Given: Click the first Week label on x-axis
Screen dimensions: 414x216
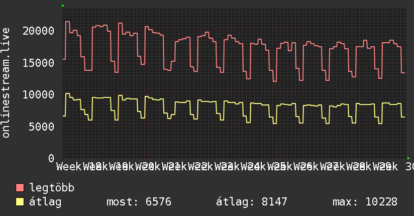Looking at the screenshot, I should [x=69, y=167].
